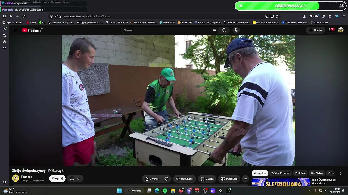Open the Pronosz channel avatar
Viewport: 348px width, 195px height.
(x=16, y=178)
